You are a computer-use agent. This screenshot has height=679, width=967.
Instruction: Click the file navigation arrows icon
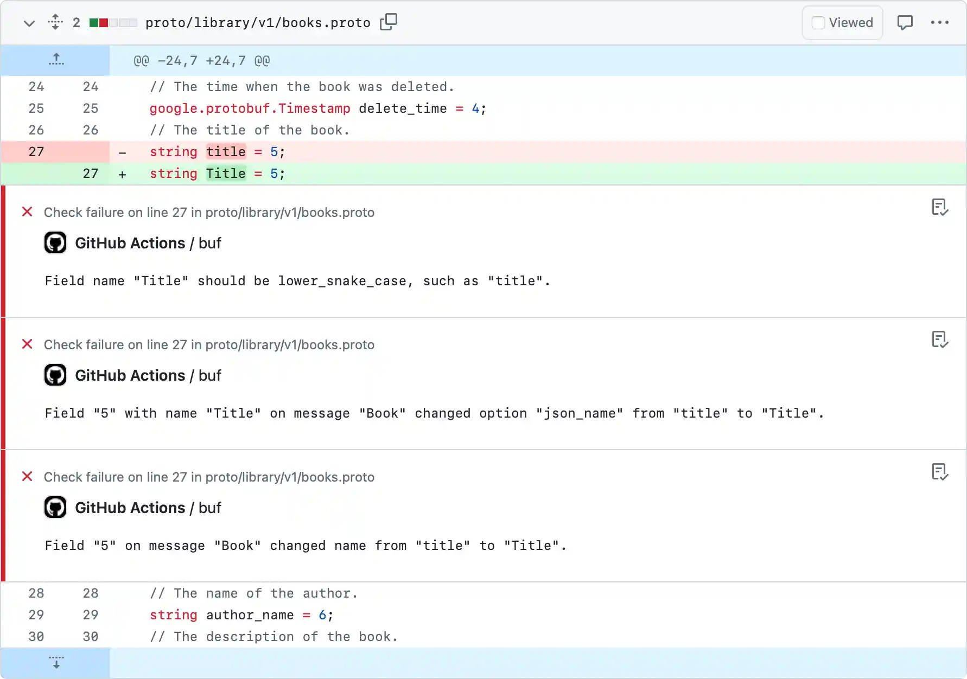[55, 22]
